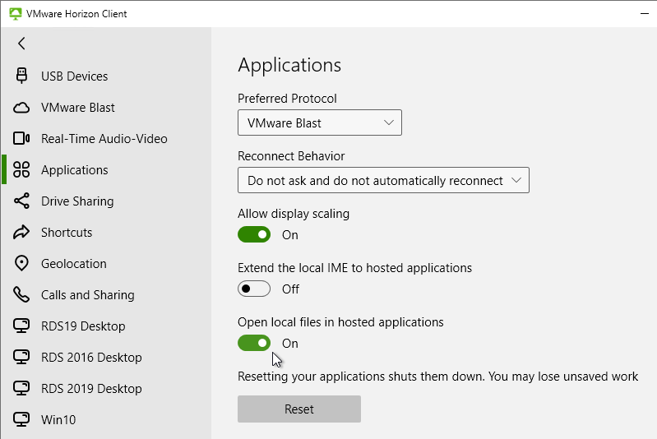Click the 'Resetting your applications' warning text
The image size is (657, 439).
click(437, 377)
